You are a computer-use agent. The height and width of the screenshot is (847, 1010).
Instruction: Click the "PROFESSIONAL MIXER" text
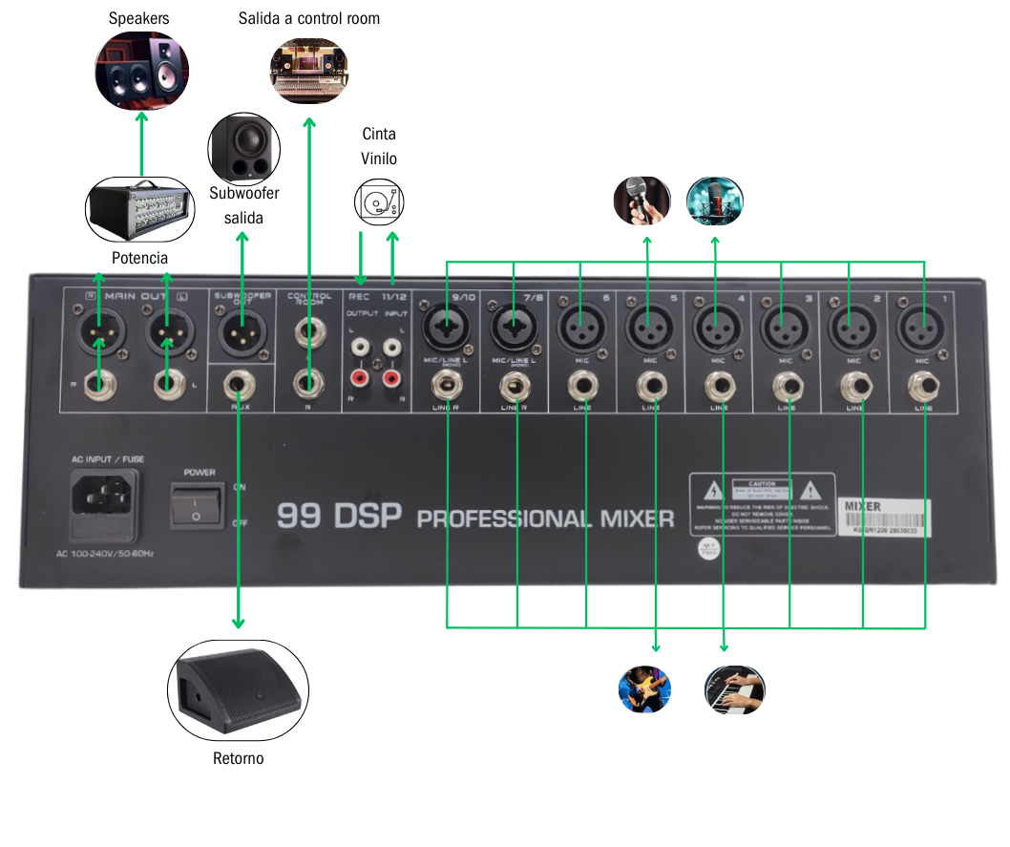(546, 519)
